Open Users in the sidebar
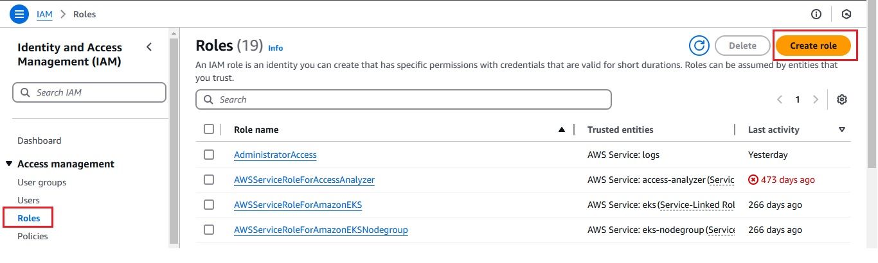Viewport: 878px width, 263px height. [28, 200]
